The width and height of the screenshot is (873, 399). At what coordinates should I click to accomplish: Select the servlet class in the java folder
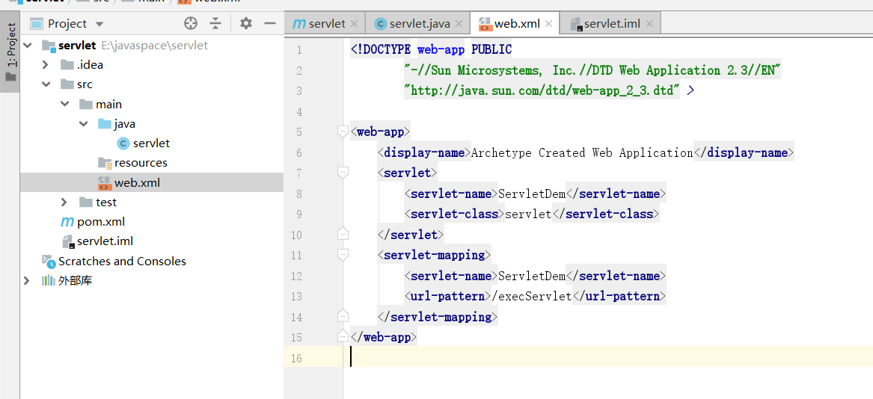[x=151, y=143]
